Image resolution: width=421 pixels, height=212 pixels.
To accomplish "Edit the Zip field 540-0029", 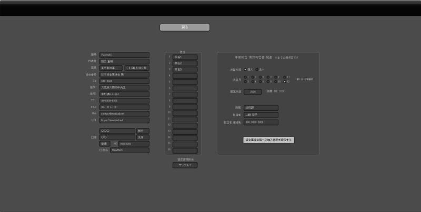I will click(124, 81).
